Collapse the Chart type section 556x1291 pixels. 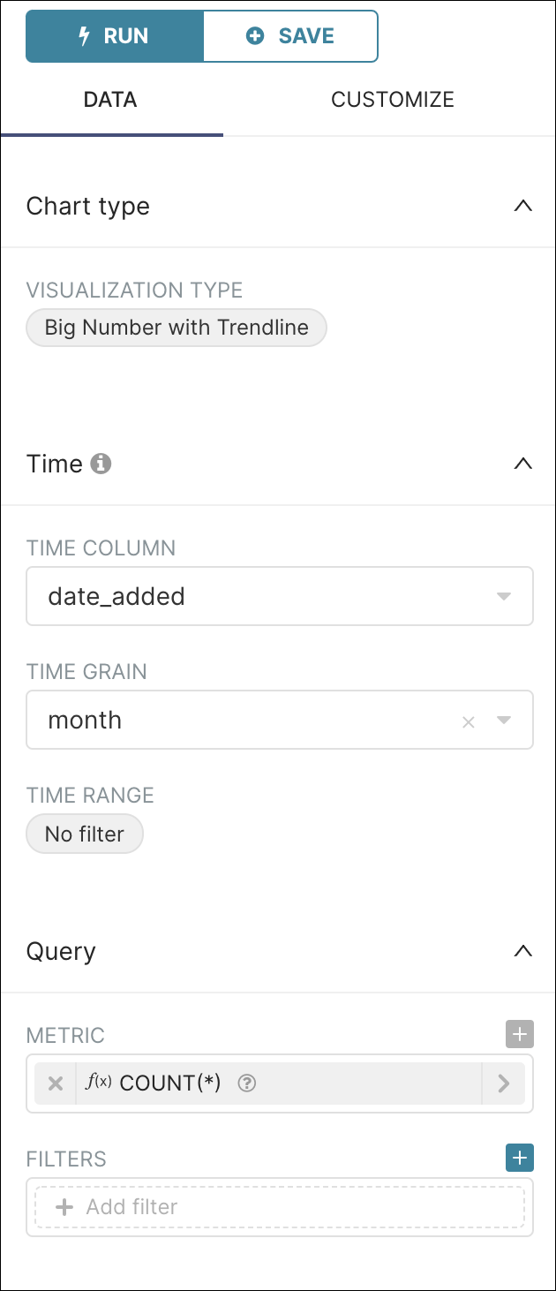click(x=522, y=206)
